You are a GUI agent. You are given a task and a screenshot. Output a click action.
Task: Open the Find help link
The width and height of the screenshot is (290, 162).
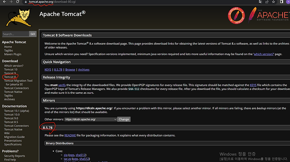pos(10,160)
